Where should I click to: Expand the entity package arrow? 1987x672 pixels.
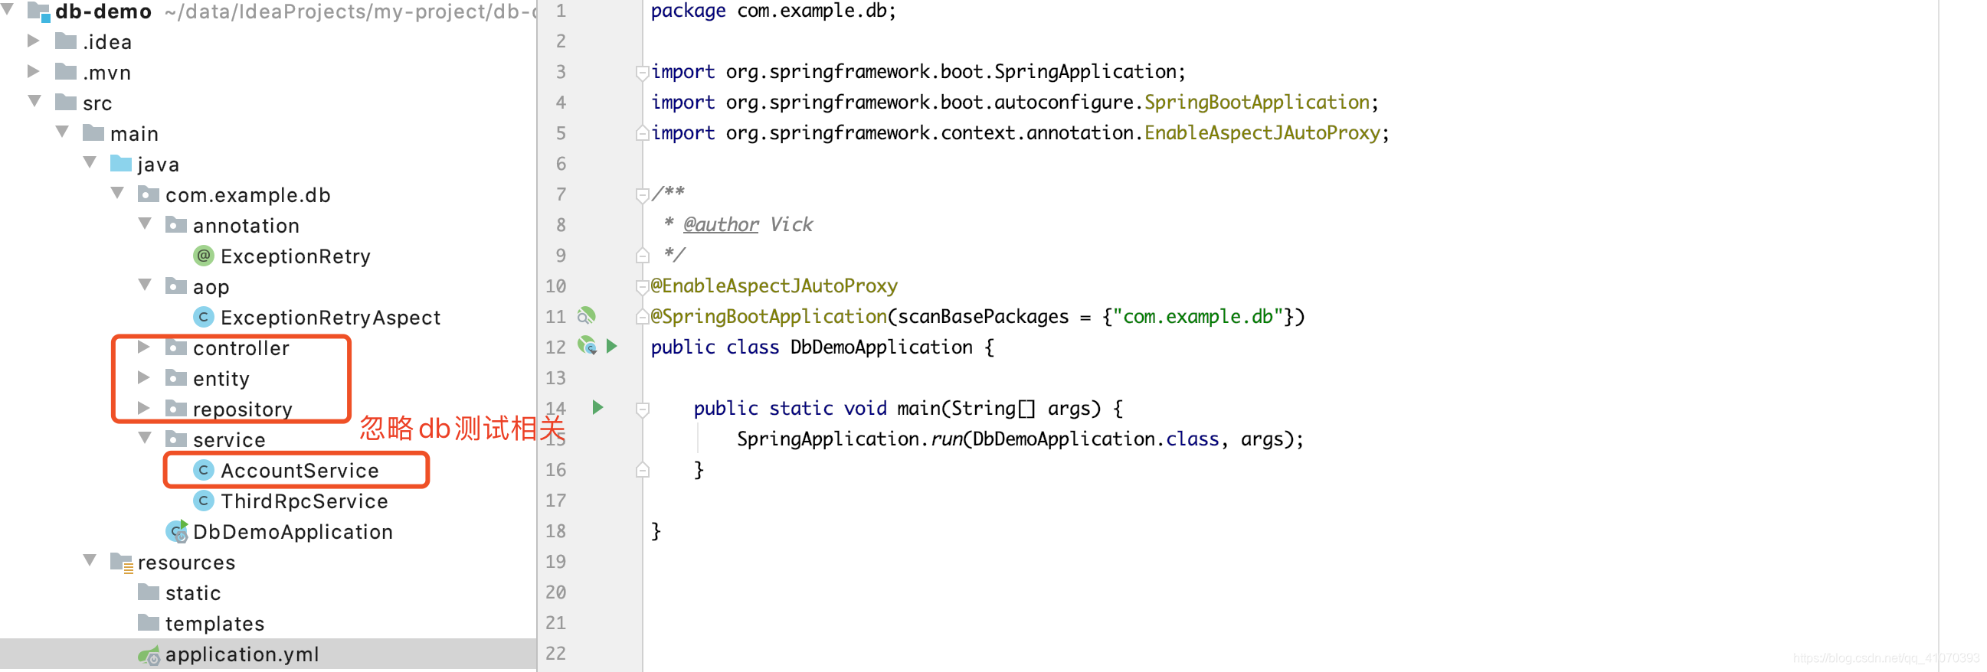143,377
